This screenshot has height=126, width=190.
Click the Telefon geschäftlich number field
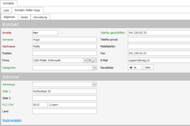pos(159,33)
